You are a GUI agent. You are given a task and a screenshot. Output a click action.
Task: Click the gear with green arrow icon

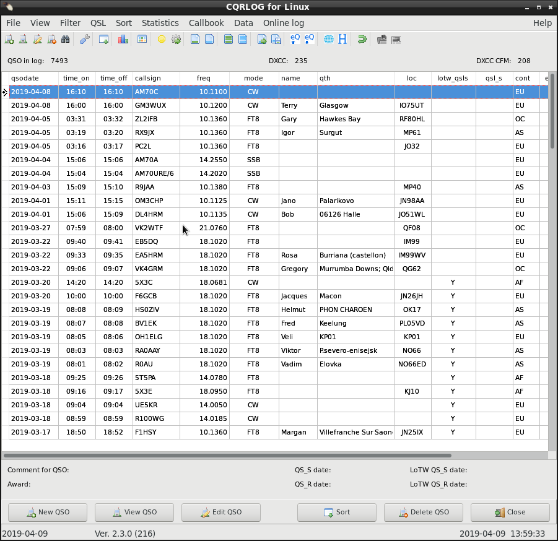click(176, 39)
